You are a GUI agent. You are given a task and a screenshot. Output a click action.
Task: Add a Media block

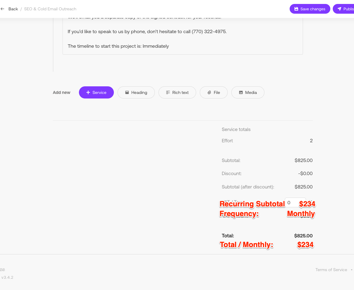click(x=248, y=92)
